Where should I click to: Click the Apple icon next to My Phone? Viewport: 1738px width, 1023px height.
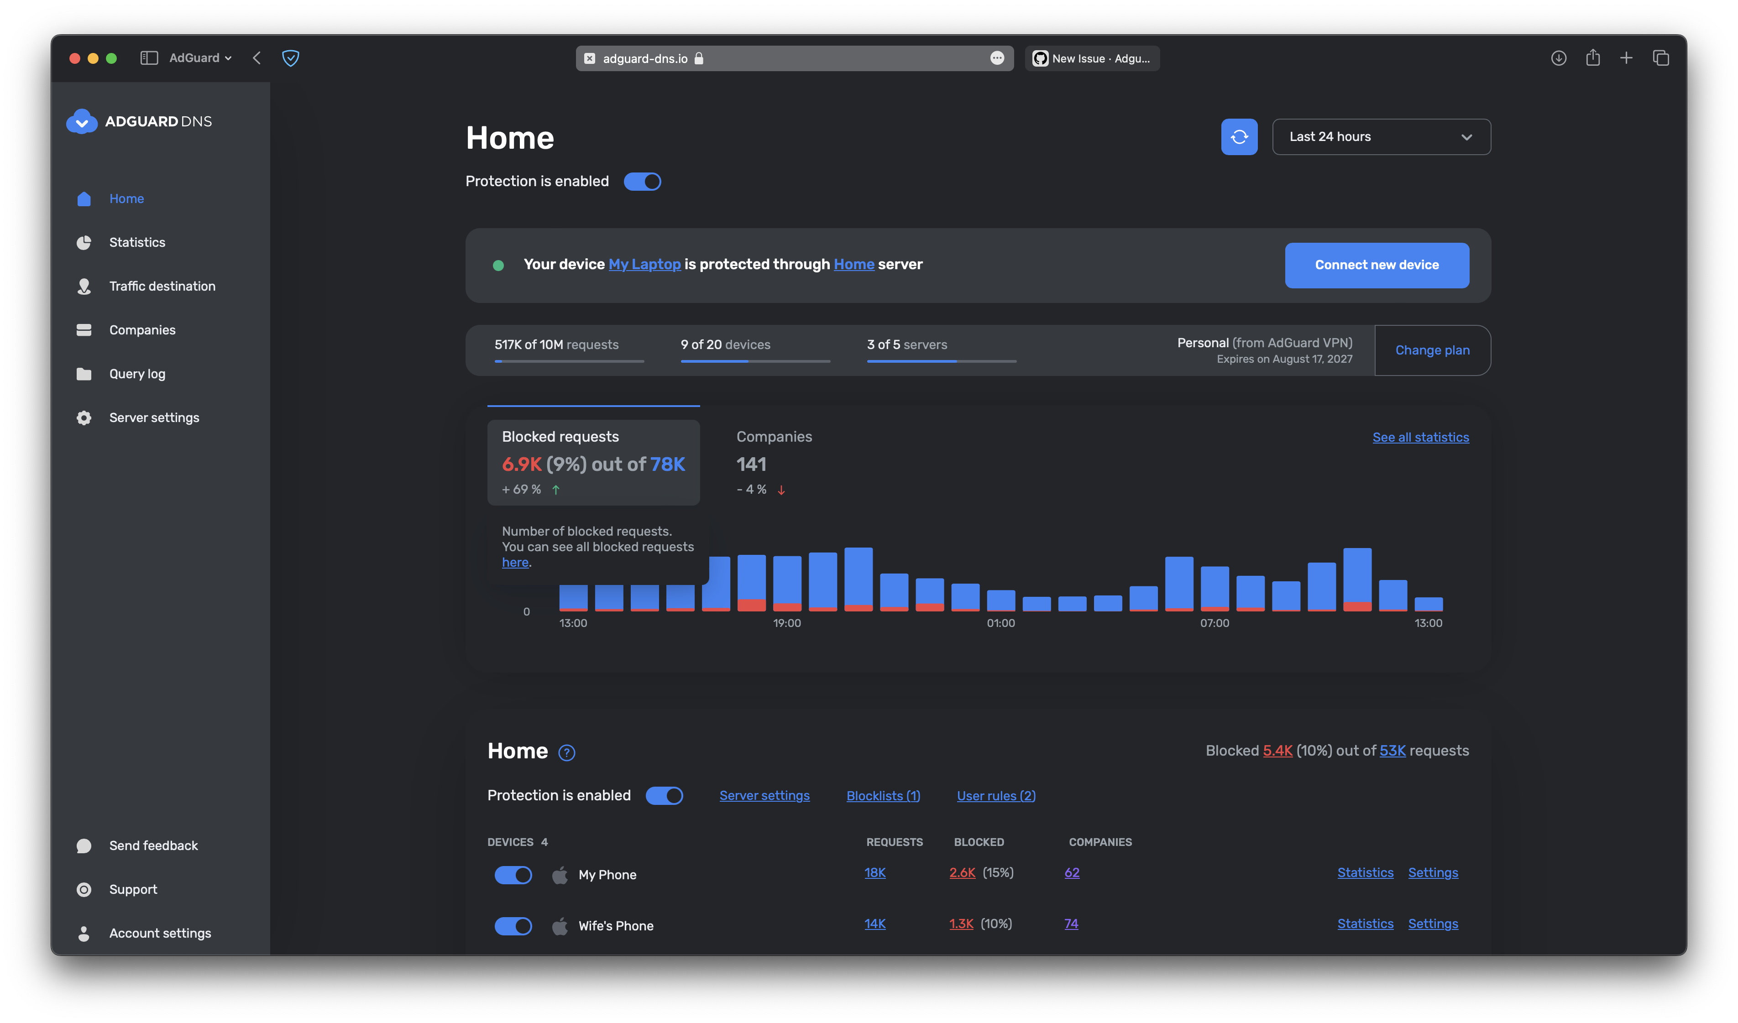pos(560,875)
